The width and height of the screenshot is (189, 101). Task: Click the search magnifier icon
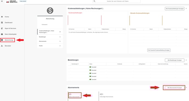pyautogui.click(x=94, y=1)
